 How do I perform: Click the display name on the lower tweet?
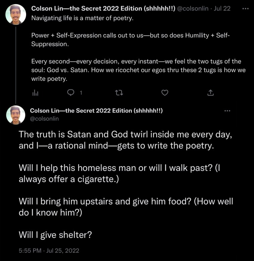point(97,111)
